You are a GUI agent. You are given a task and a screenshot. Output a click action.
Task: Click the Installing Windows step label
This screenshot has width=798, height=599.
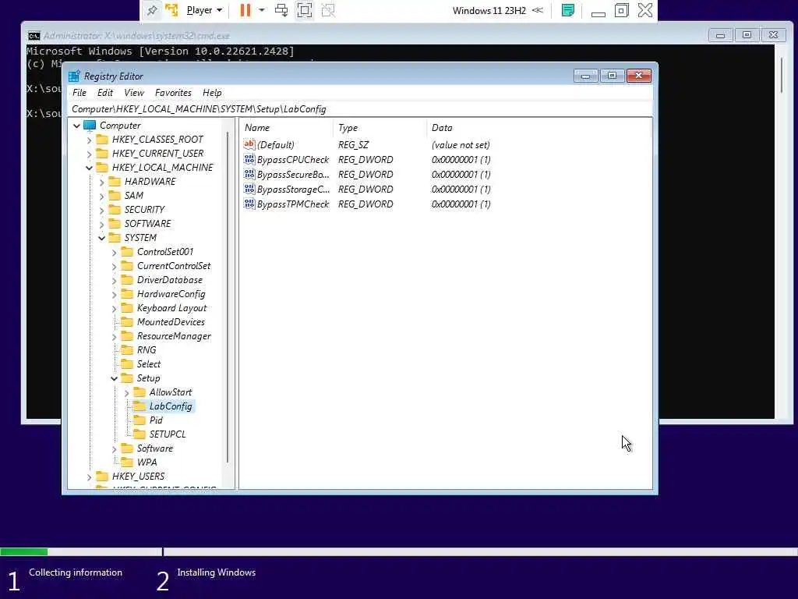[217, 572]
